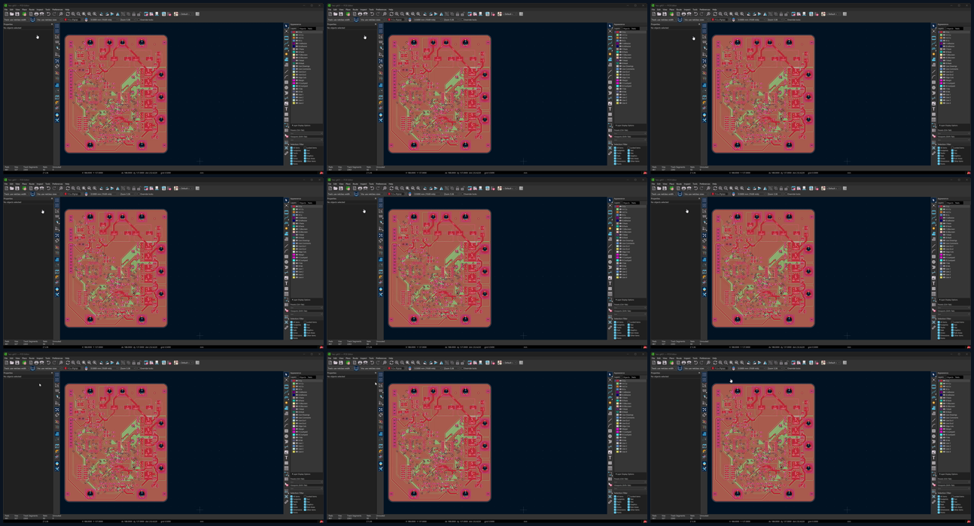Open Tools menu in bottom-center window

coord(371,358)
